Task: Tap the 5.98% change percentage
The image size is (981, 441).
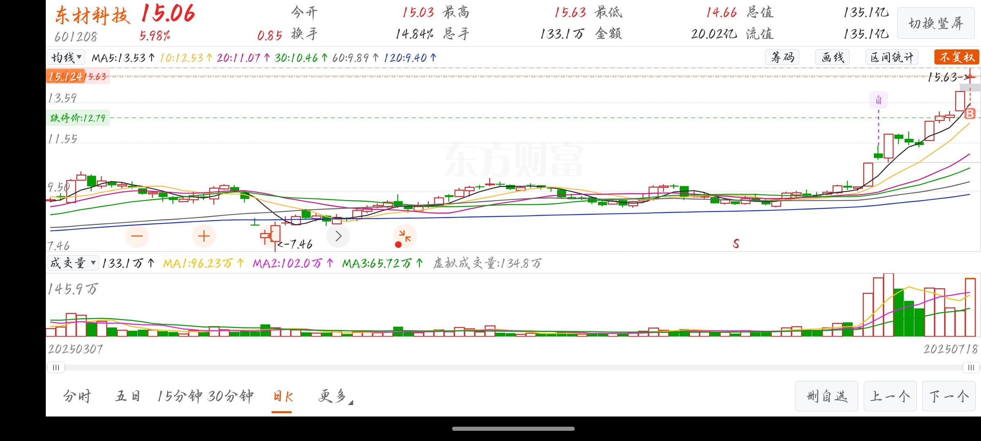Action: [x=155, y=36]
